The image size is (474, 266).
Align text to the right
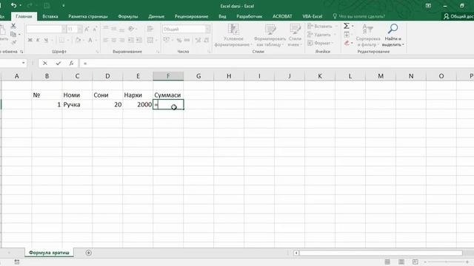[121, 40]
